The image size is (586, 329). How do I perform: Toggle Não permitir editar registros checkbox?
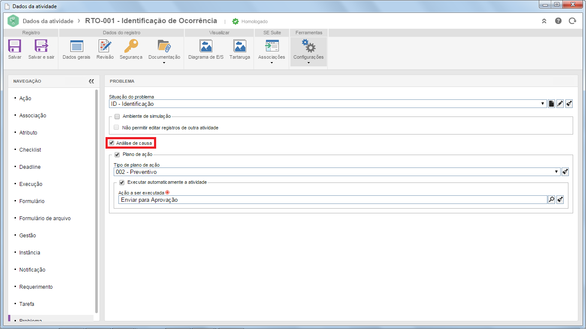(x=116, y=127)
